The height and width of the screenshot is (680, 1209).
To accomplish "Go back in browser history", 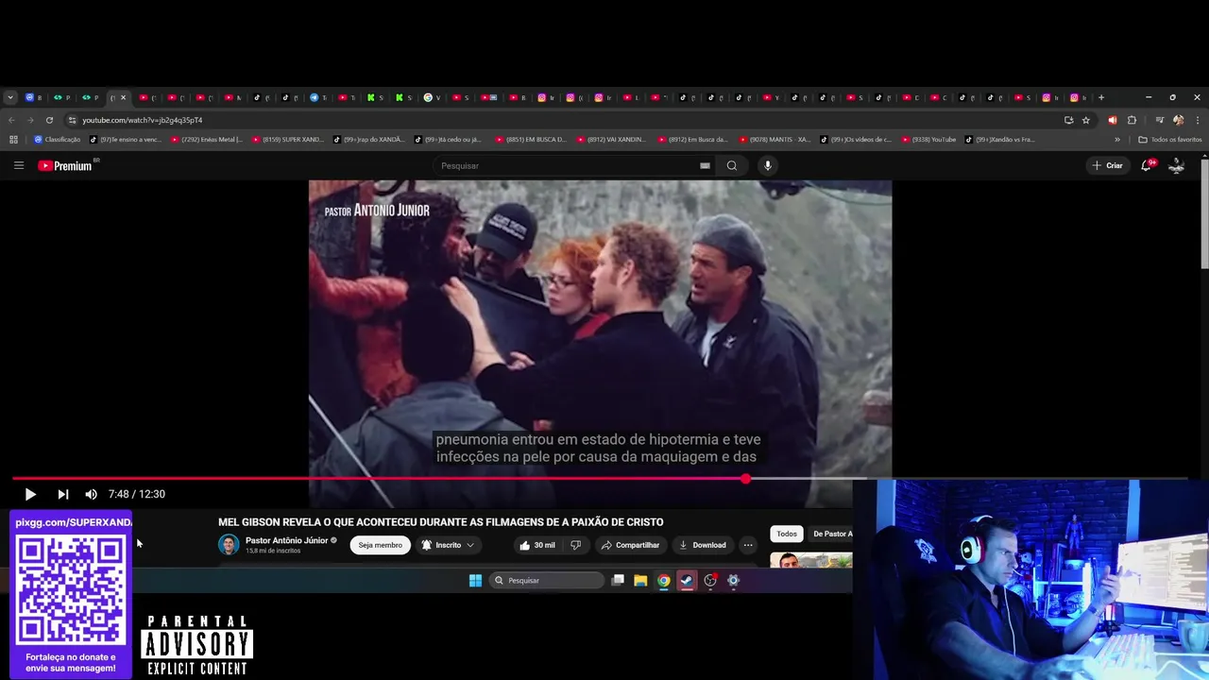I will coord(11,120).
